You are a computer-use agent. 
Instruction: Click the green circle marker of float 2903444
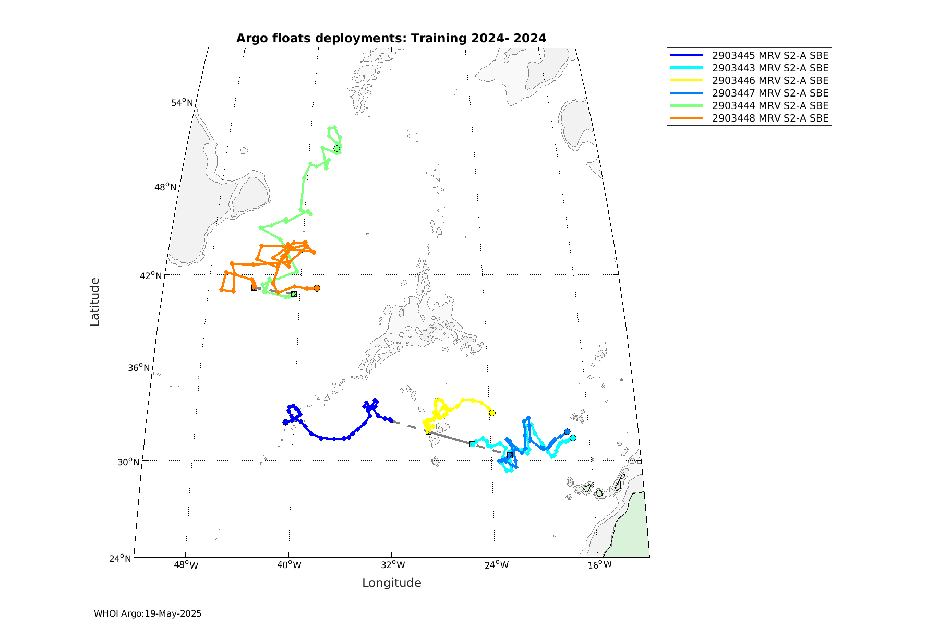pyautogui.click(x=337, y=149)
